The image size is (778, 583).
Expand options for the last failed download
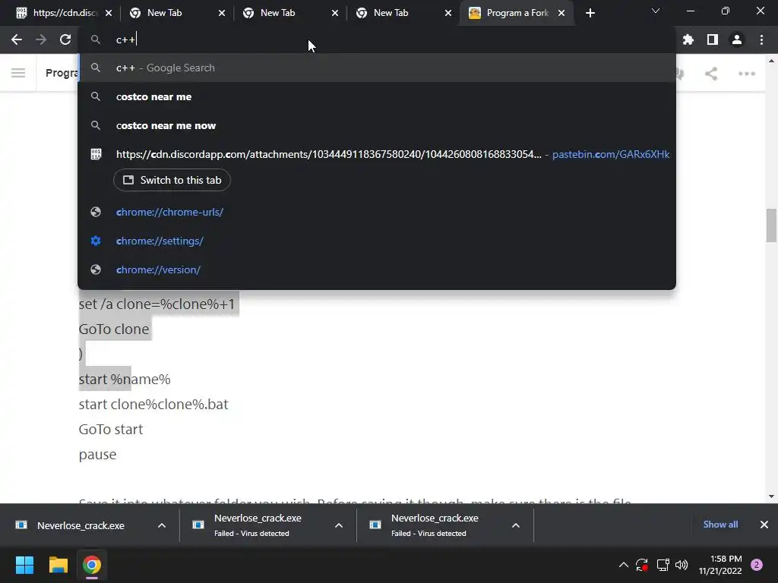(516, 525)
